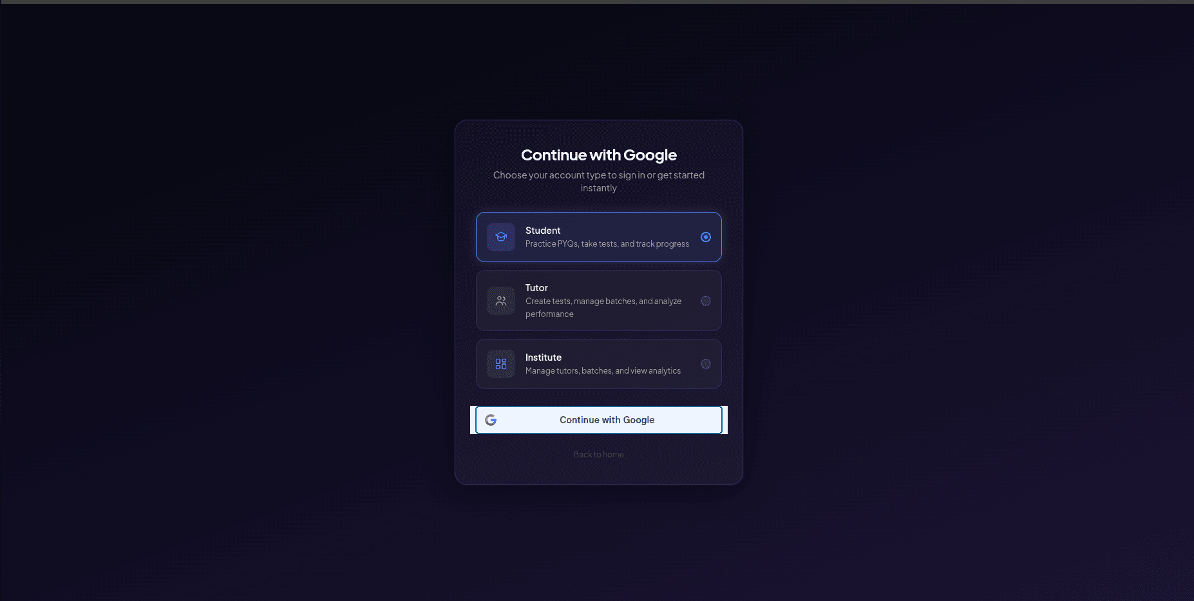
Task: Click the Institute description about viewing analytics
Action: pos(603,370)
